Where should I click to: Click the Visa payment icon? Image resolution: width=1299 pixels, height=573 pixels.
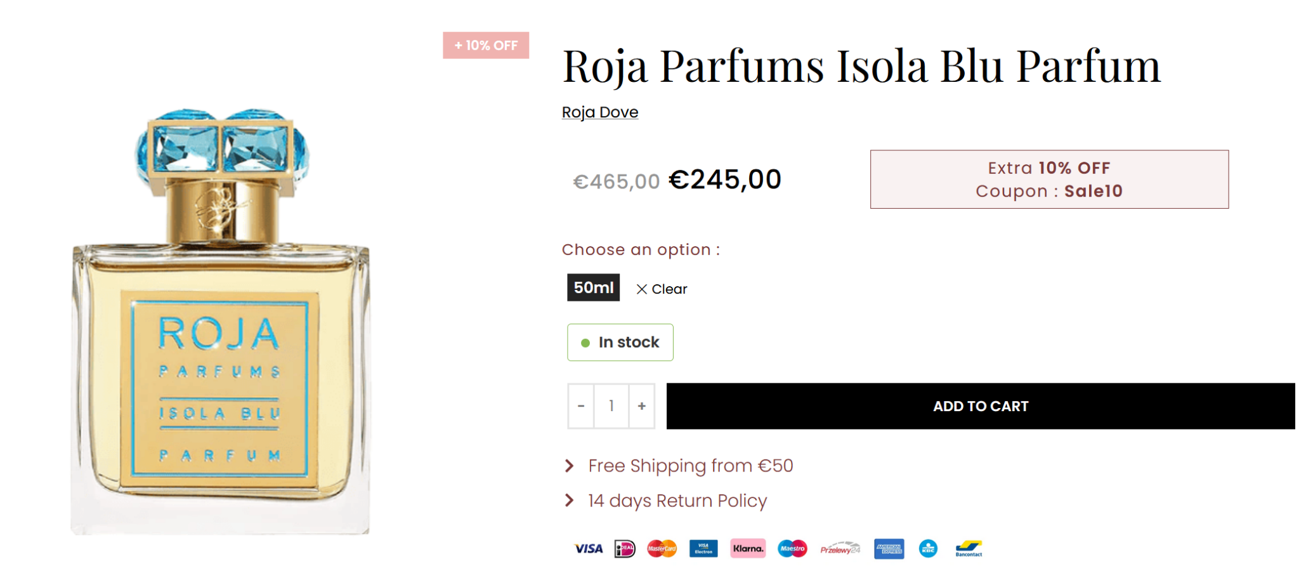coord(588,548)
